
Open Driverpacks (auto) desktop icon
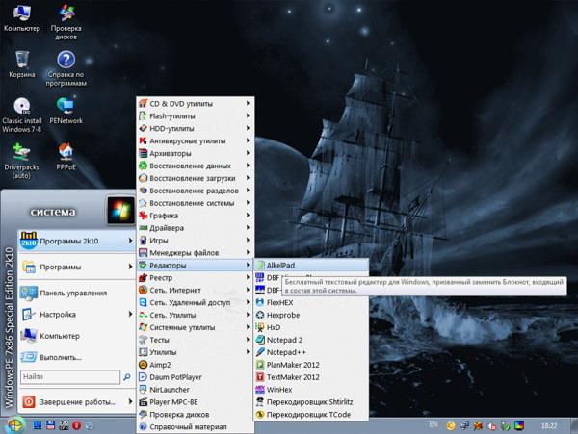(21, 153)
